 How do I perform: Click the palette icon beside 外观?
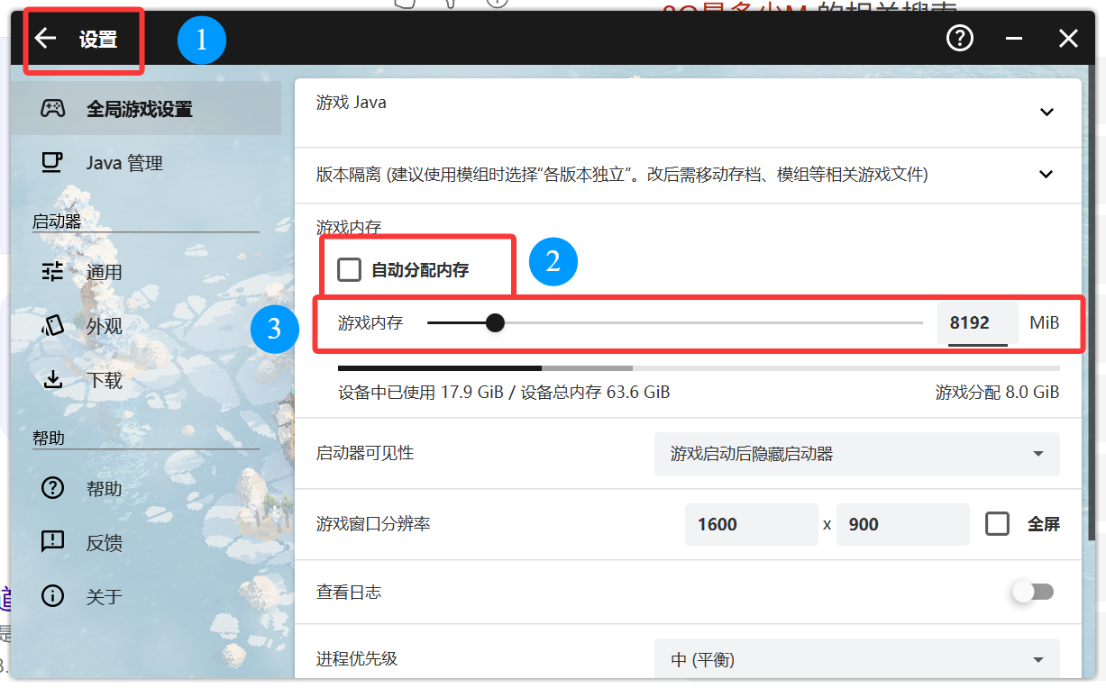point(53,325)
